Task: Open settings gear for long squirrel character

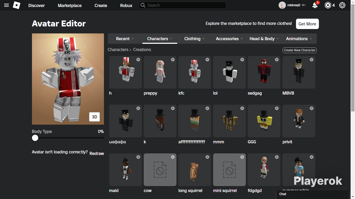Action: coord(207,157)
